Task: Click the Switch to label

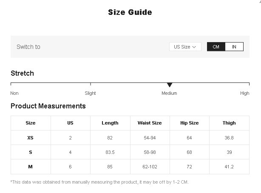Action: pyautogui.click(x=28, y=47)
